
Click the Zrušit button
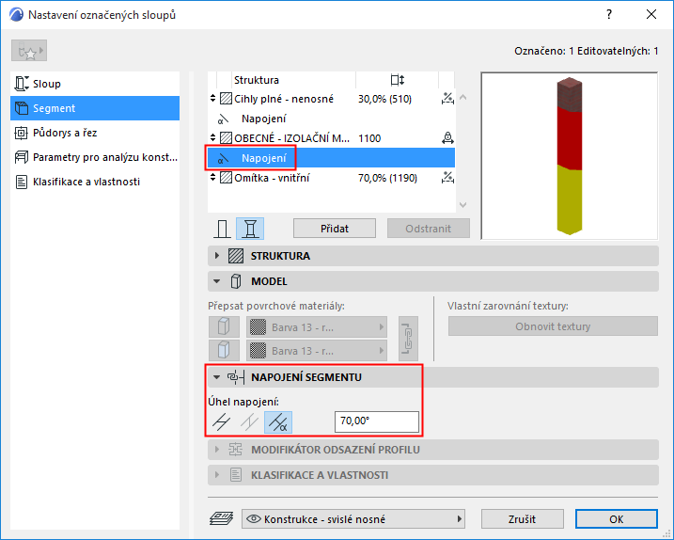523,519
